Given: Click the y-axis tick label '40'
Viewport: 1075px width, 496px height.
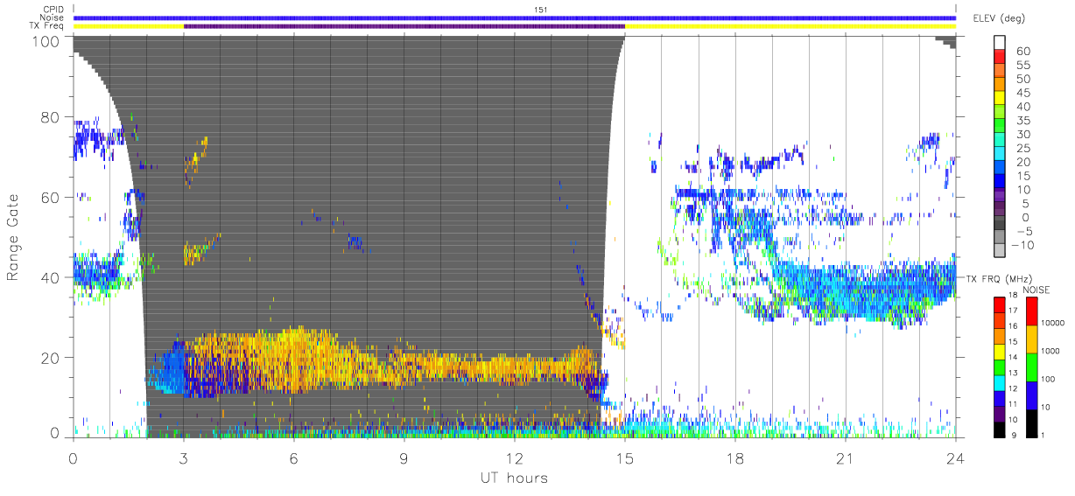Looking at the screenshot, I should [x=52, y=277].
